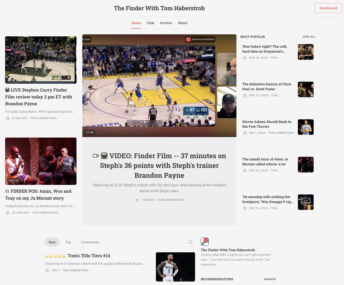Image resolution: width=344 pixels, height=285 pixels.
Task: Switch to Top posts filter
Action: 68,242
